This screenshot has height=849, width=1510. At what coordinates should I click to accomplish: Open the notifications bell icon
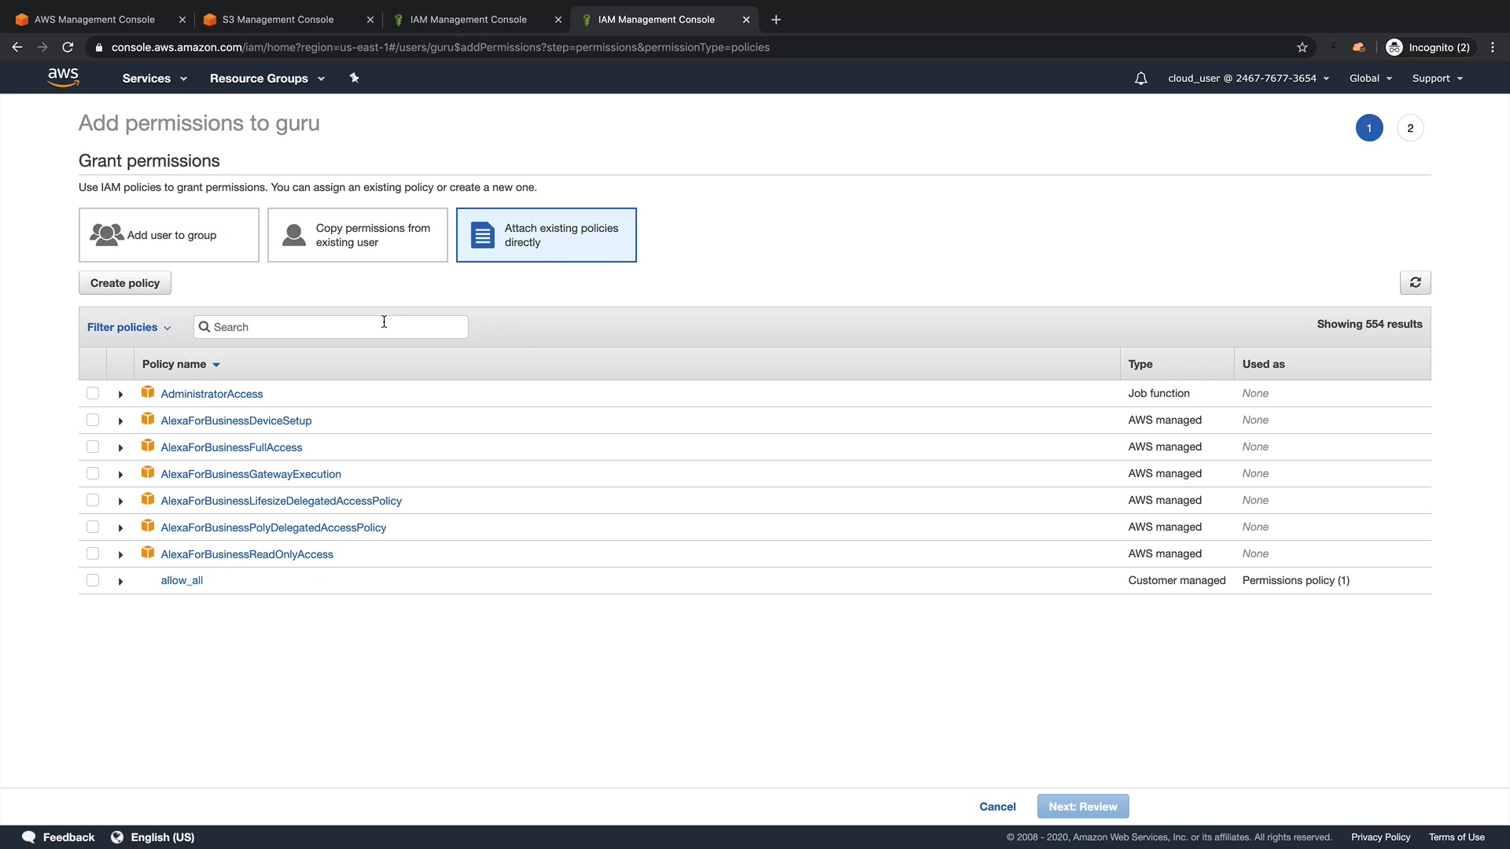coord(1140,79)
